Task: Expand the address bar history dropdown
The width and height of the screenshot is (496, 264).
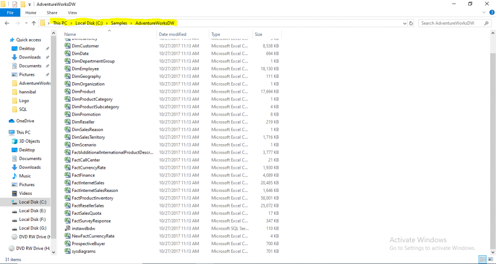Action: [x=404, y=23]
